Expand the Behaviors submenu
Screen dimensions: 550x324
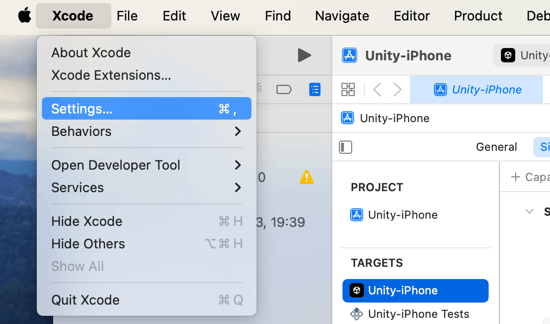[147, 131]
